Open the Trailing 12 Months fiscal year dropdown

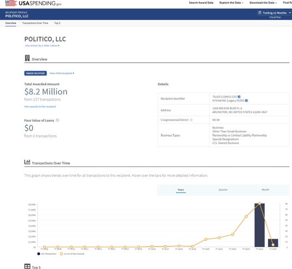click(275, 13)
